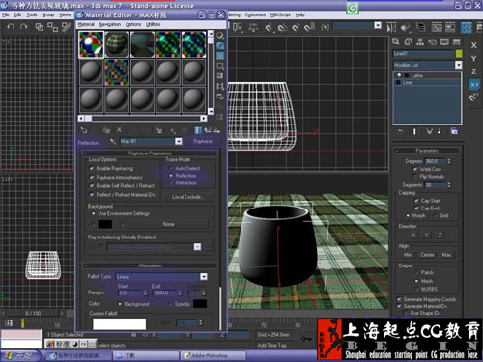Click Reset Map delete X icon

[x=119, y=130]
